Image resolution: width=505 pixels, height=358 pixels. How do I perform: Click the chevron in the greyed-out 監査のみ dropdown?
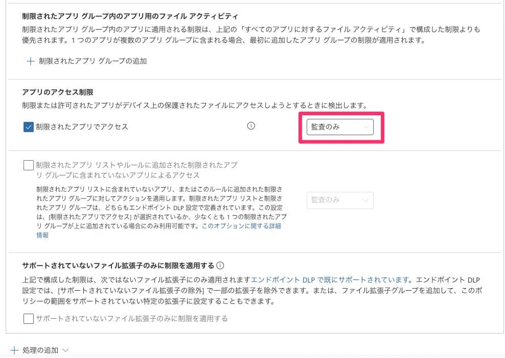[365, 200]
